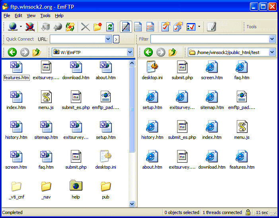This screenshot has width=279, height=218.
Task: Click green Back arrow in remote pane
Action: point(148,52)
